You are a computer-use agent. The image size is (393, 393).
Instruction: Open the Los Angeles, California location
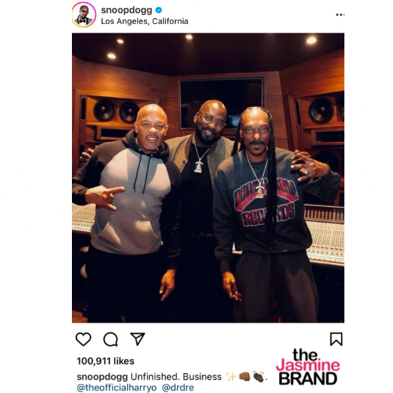click(145, 21)
